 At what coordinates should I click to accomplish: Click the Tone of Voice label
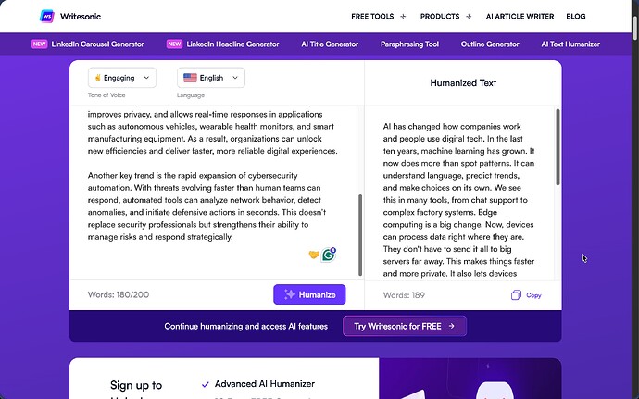click(x=106, y=95)
